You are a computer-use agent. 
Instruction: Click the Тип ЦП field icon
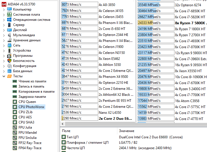coord(64,137)
